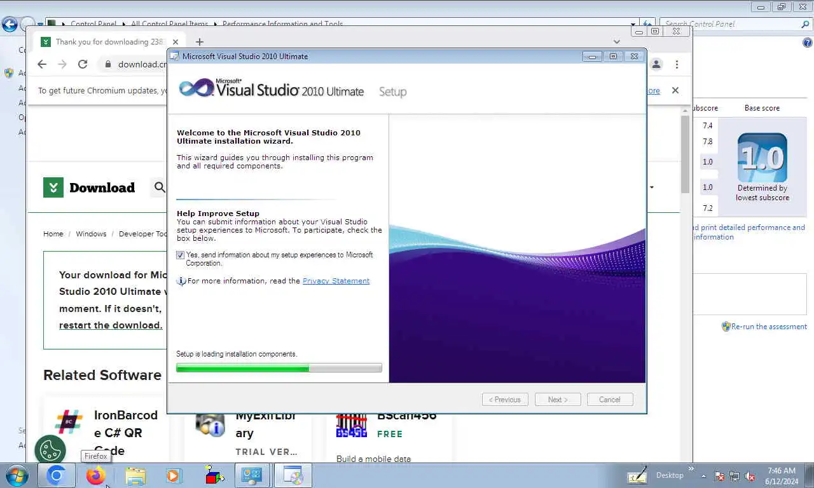Click the disabled Previous button

click(506, 400)
